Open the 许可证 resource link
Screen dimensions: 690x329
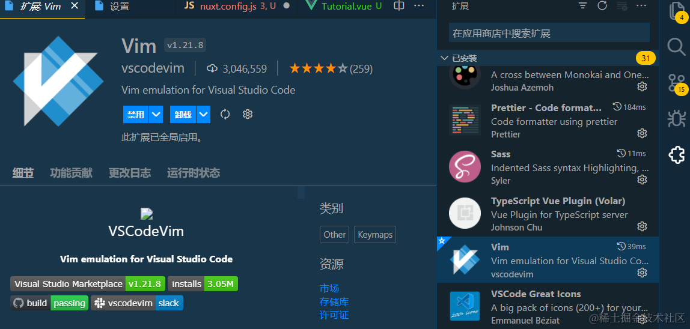334,315
